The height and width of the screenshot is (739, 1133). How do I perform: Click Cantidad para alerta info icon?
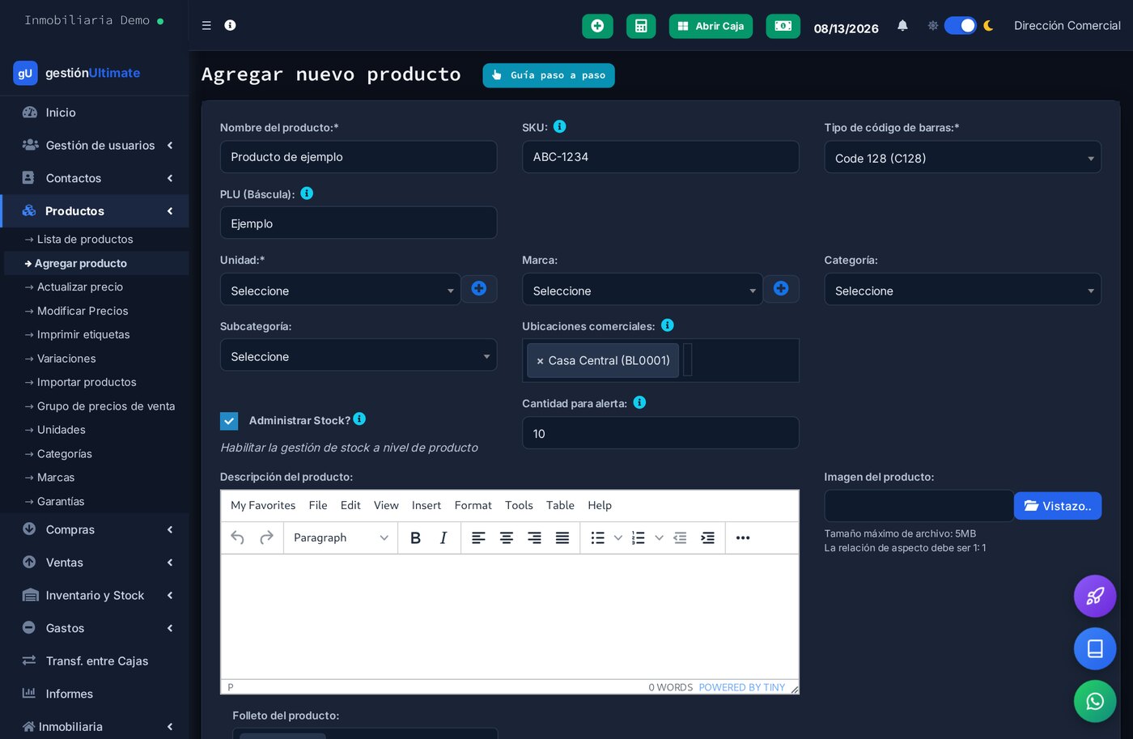click(x=639, y=402)
